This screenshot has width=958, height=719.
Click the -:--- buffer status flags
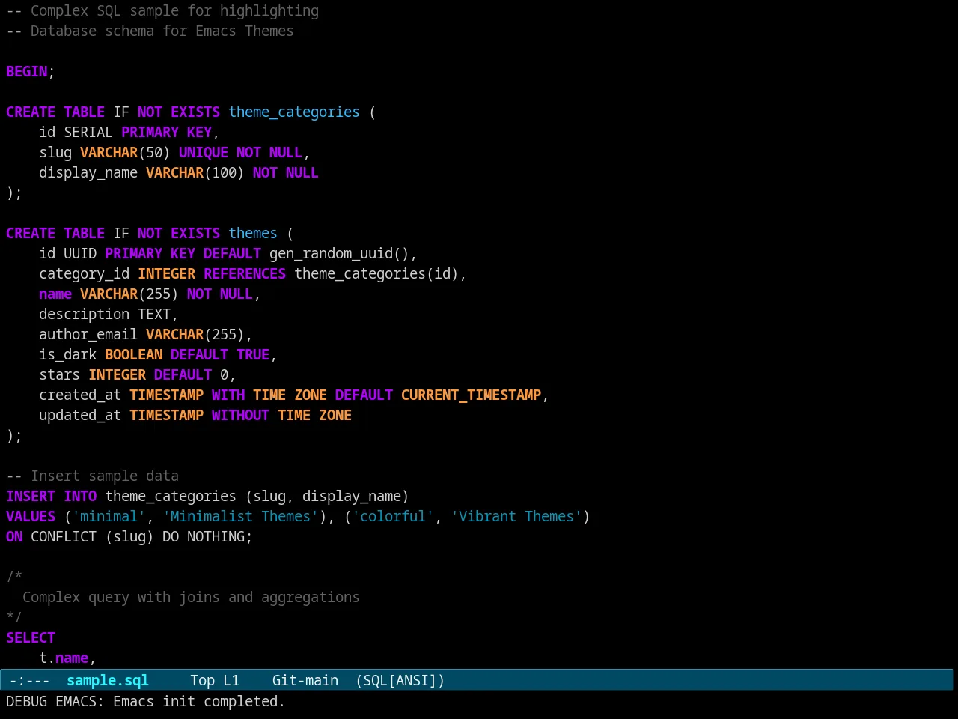click(30, 680)
